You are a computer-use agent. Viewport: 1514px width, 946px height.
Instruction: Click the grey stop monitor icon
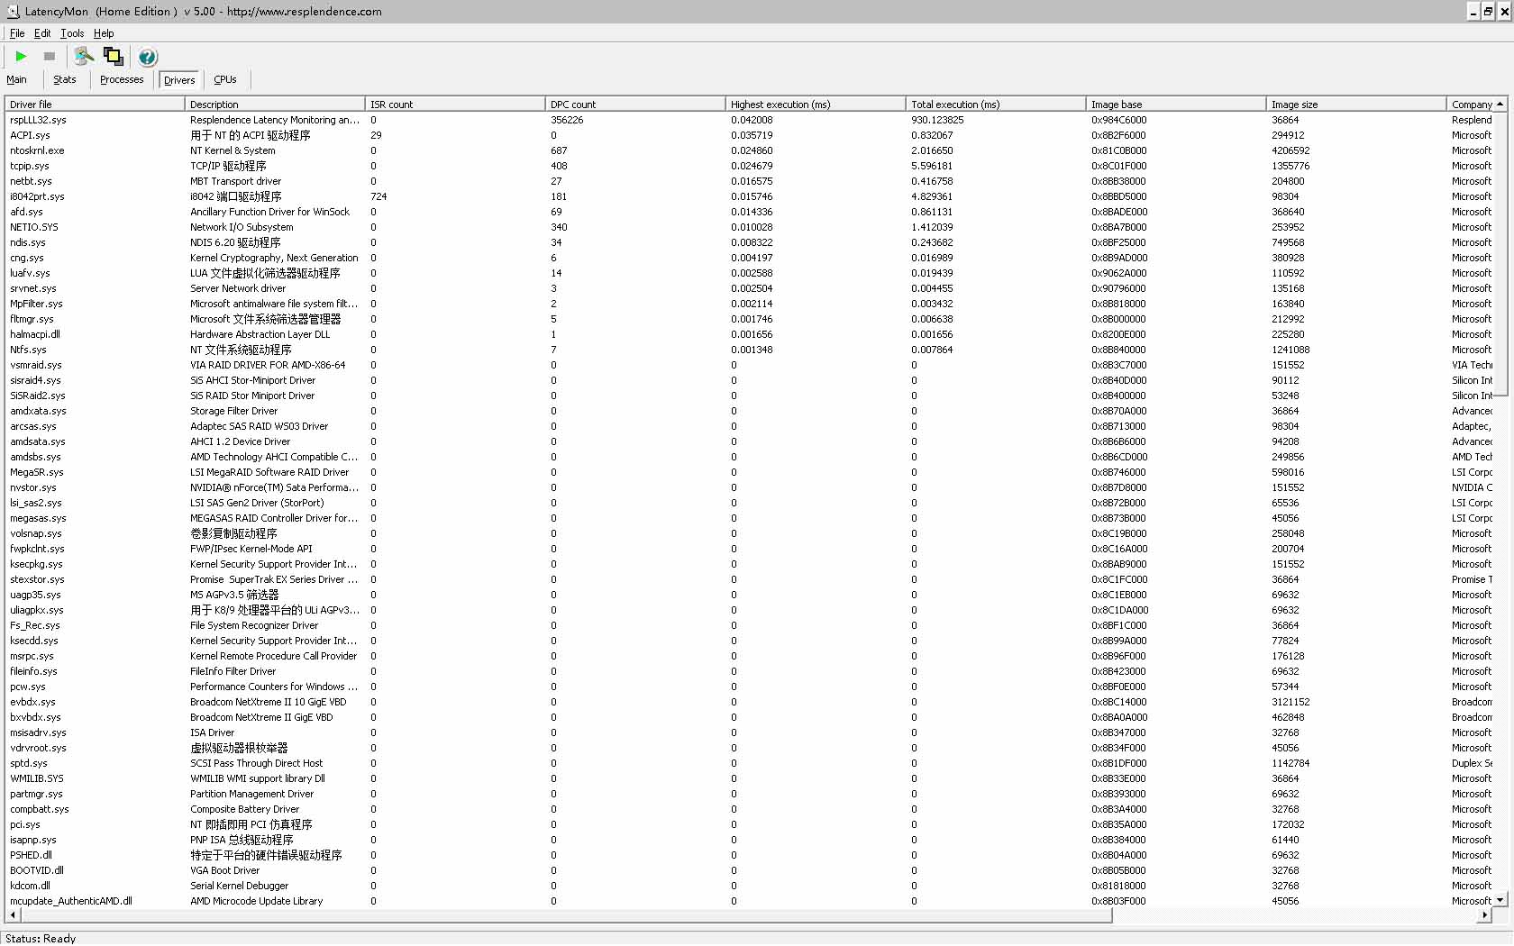[50, 57]
